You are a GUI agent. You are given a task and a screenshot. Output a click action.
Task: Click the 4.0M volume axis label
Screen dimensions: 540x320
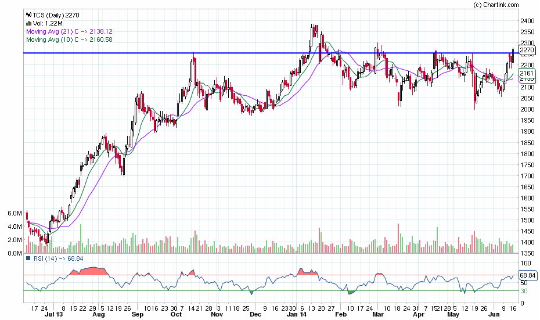click(15, 226)
